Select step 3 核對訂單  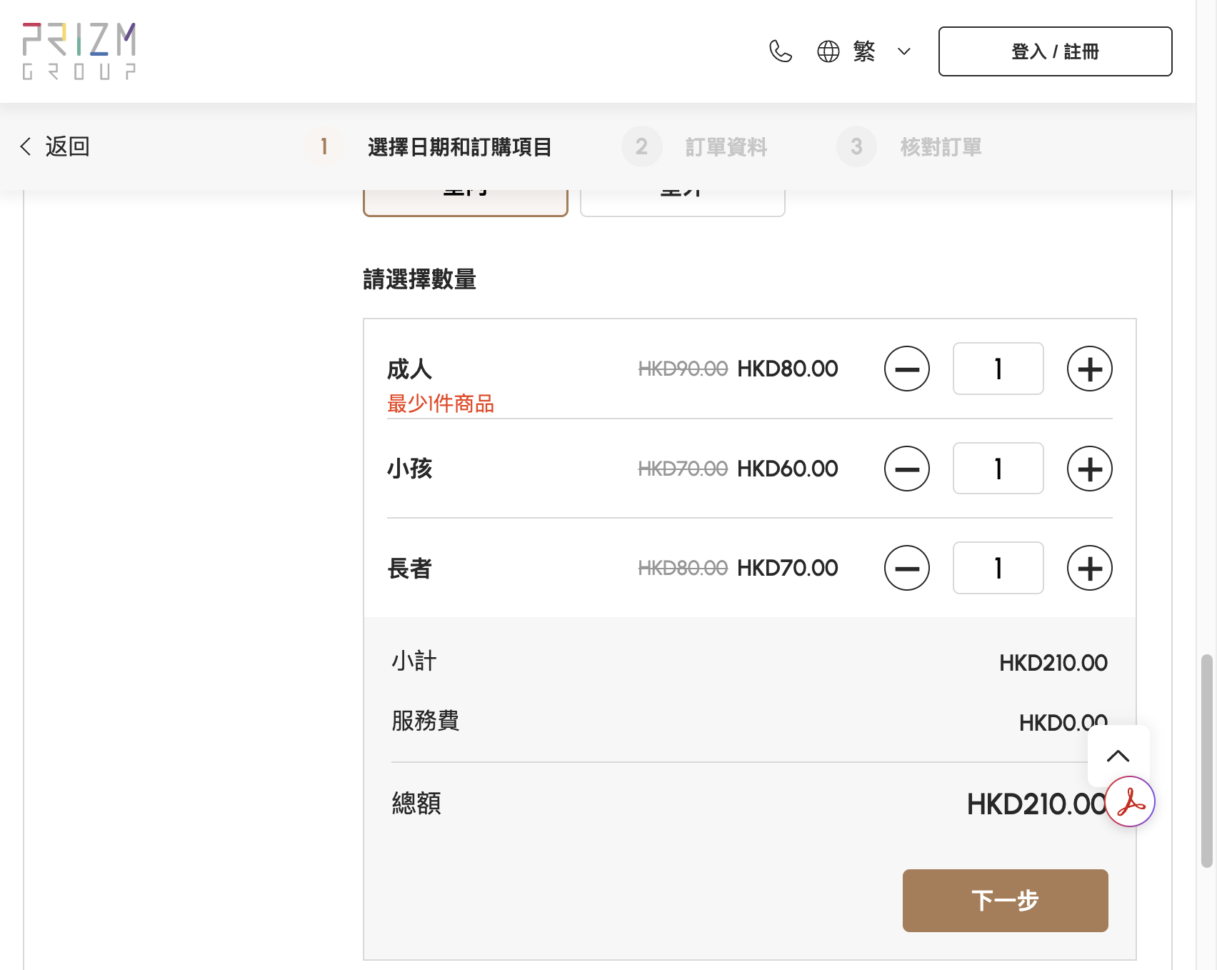pos(909,146)
